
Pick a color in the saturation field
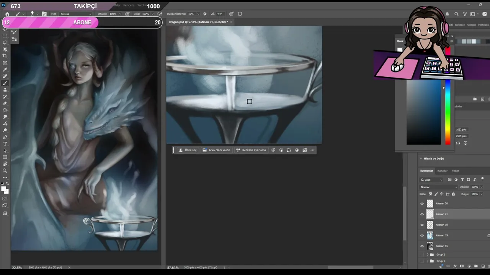423,112
